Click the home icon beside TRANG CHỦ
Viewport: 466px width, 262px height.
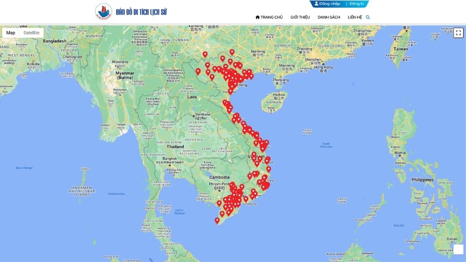pos(257,17)
